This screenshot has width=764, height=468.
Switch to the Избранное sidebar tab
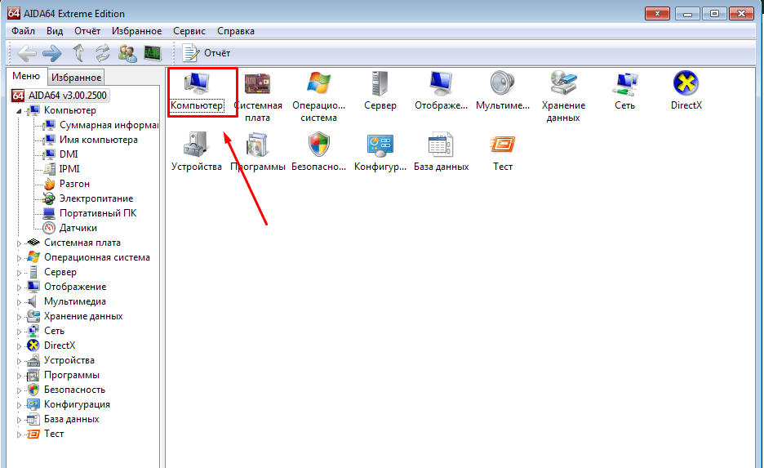[76, 78]
